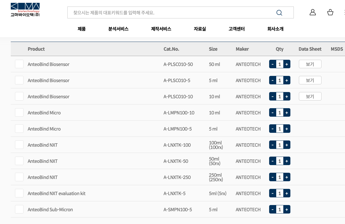The image size is (345, 224).
Task: Click catalog number A-LNXTK-100
Action: pyautogui.click(x=177, y=145)
